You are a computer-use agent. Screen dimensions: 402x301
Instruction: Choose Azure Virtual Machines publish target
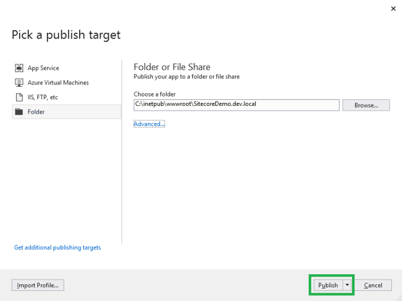58,83
